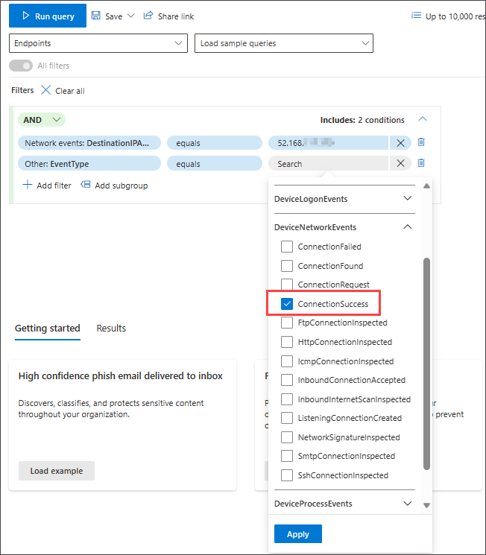Click the Includes: 2 conditions text
The image size is (486, 555).
click(362, 120)
